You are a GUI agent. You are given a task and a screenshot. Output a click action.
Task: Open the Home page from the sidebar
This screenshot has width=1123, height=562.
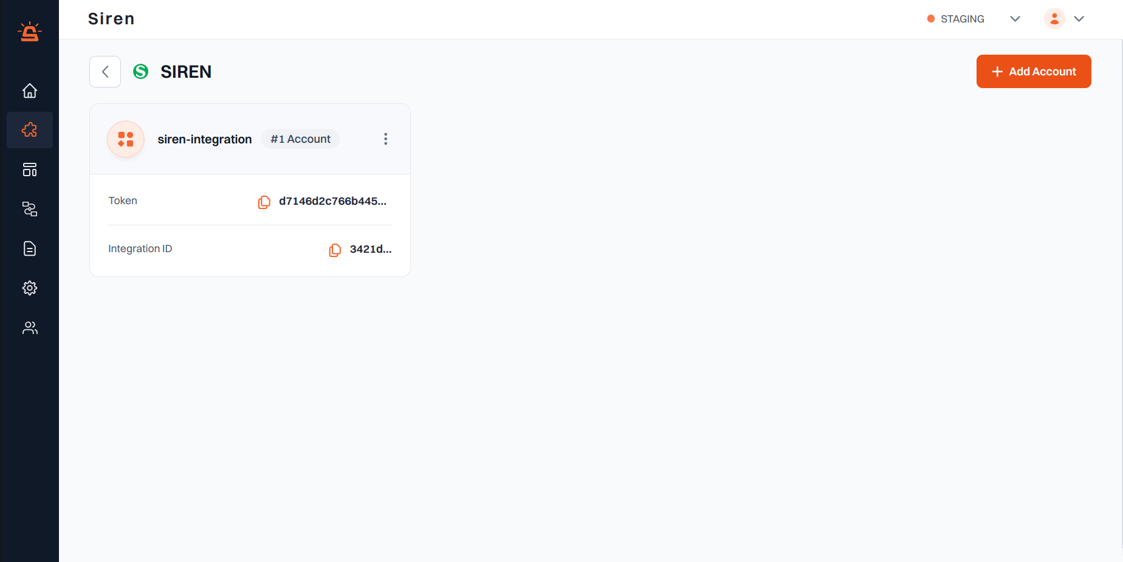coord(29,90)
